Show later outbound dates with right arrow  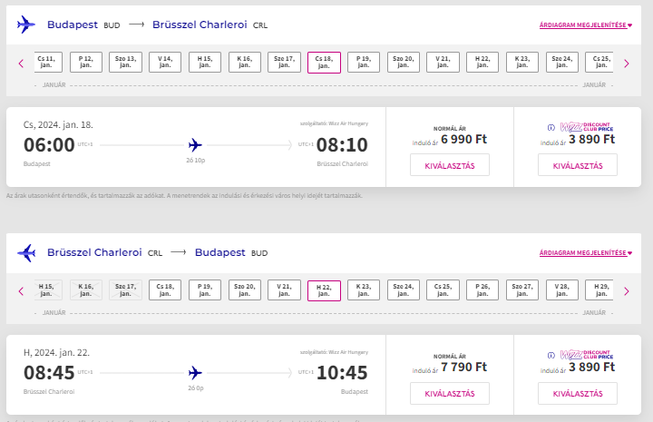627,64
